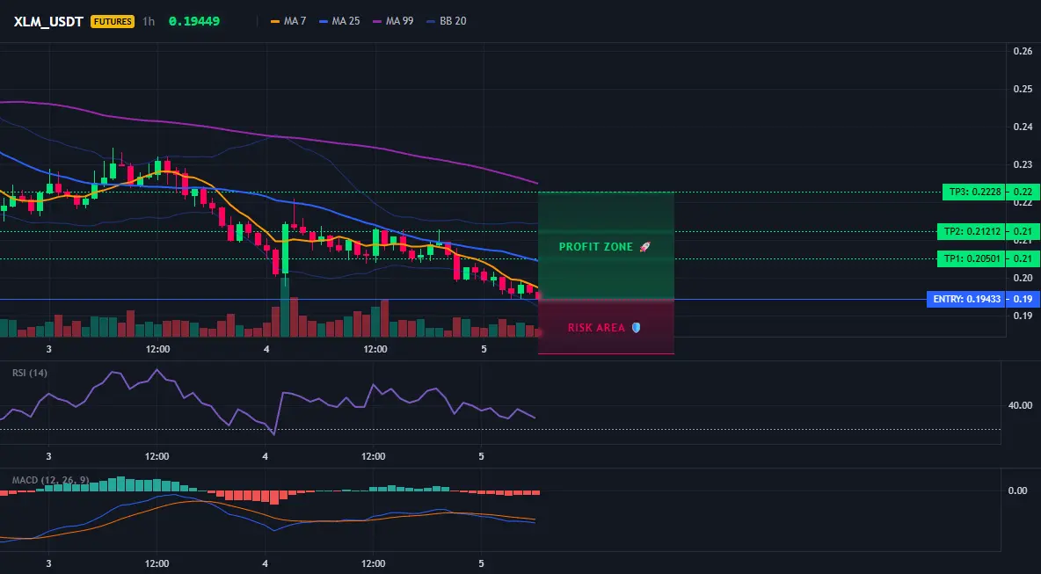Click the 0.24 price axis label
Viewport: 1041px width, 574px height.
(x=1023, y=127)
